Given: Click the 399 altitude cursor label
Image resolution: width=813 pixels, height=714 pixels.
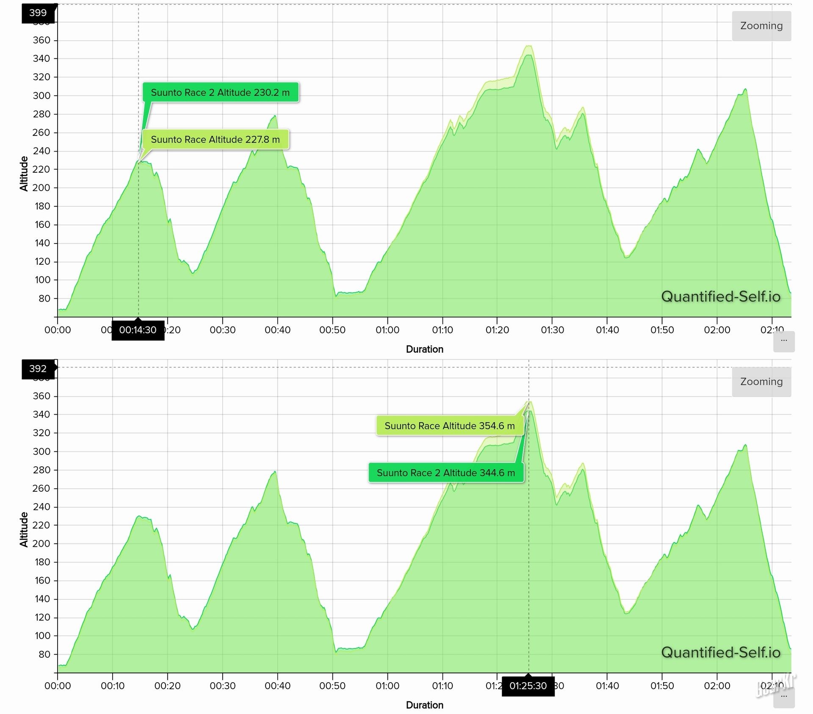Looking at the screenshot, I should coord(38,13).
